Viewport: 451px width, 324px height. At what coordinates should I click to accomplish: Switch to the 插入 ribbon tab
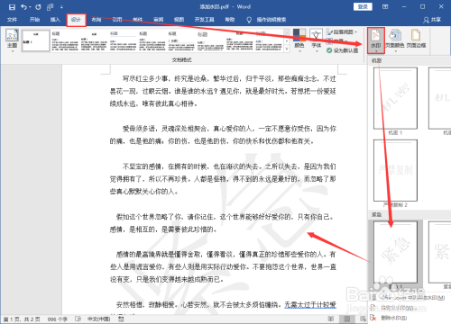(x=55, y=20)
